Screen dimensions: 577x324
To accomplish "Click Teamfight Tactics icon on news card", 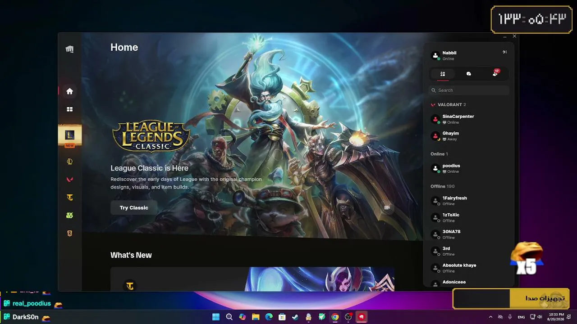I will point(130,286).
